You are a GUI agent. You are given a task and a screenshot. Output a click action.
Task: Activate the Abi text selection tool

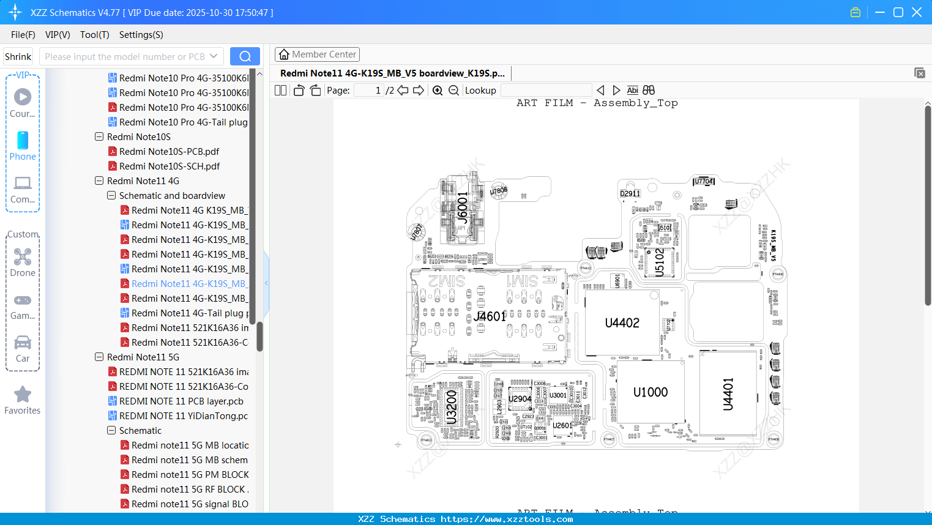click(632, 90)
